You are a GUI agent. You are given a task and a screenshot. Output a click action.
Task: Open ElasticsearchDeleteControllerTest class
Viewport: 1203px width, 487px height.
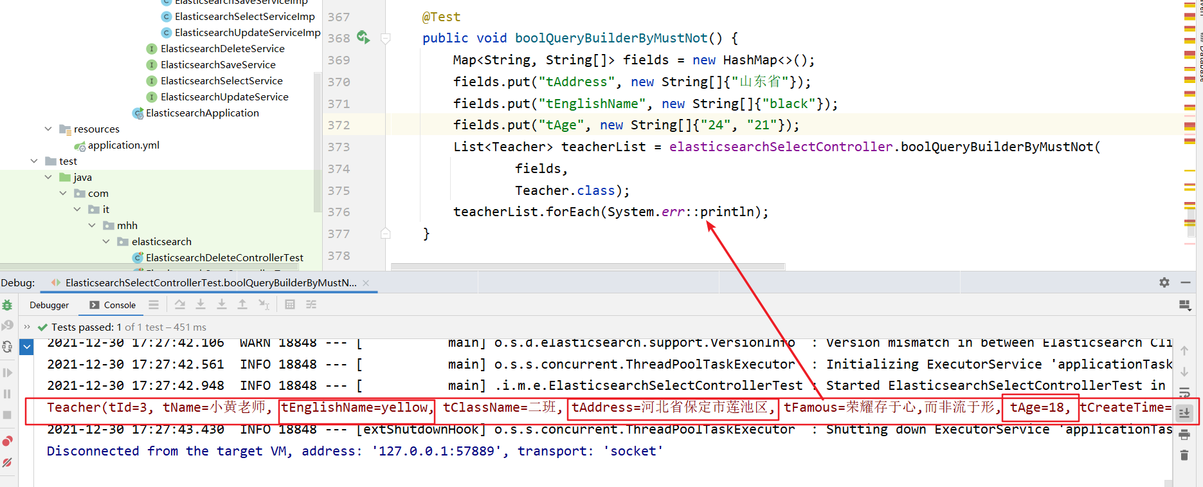point(224,257)
